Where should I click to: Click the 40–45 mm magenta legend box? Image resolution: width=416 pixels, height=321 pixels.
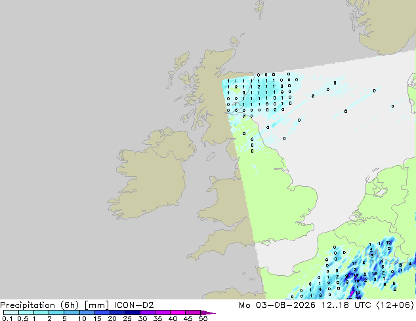178,312
